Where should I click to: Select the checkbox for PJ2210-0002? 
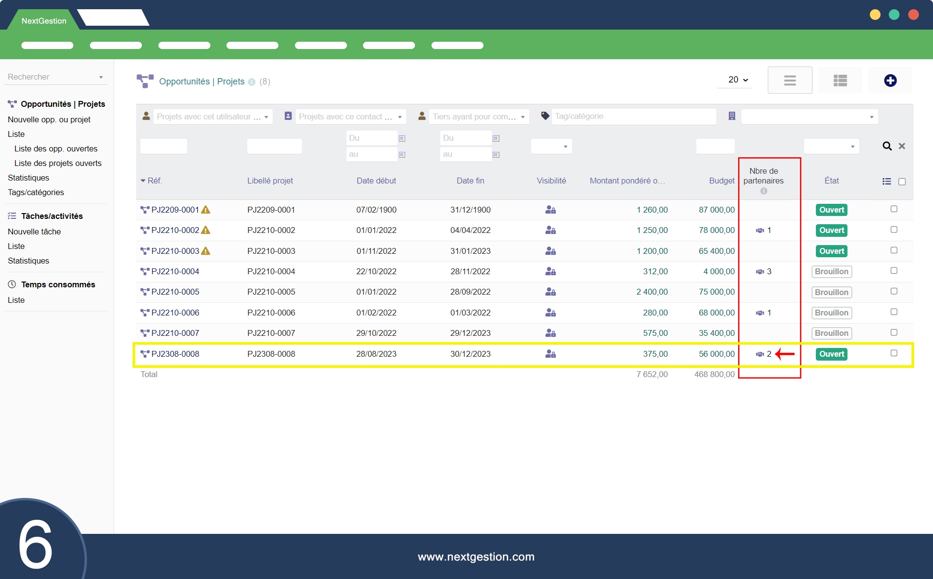pos(894,230)
